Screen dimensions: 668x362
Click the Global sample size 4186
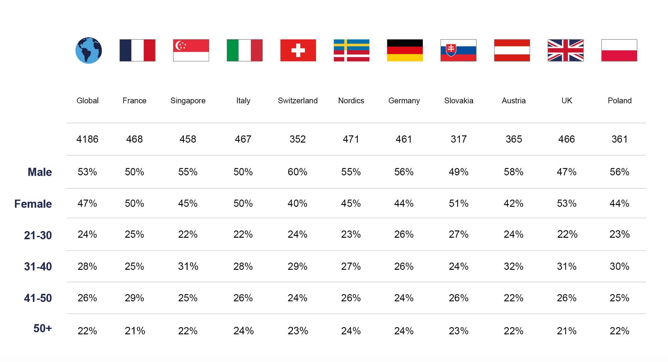point(88,139)
